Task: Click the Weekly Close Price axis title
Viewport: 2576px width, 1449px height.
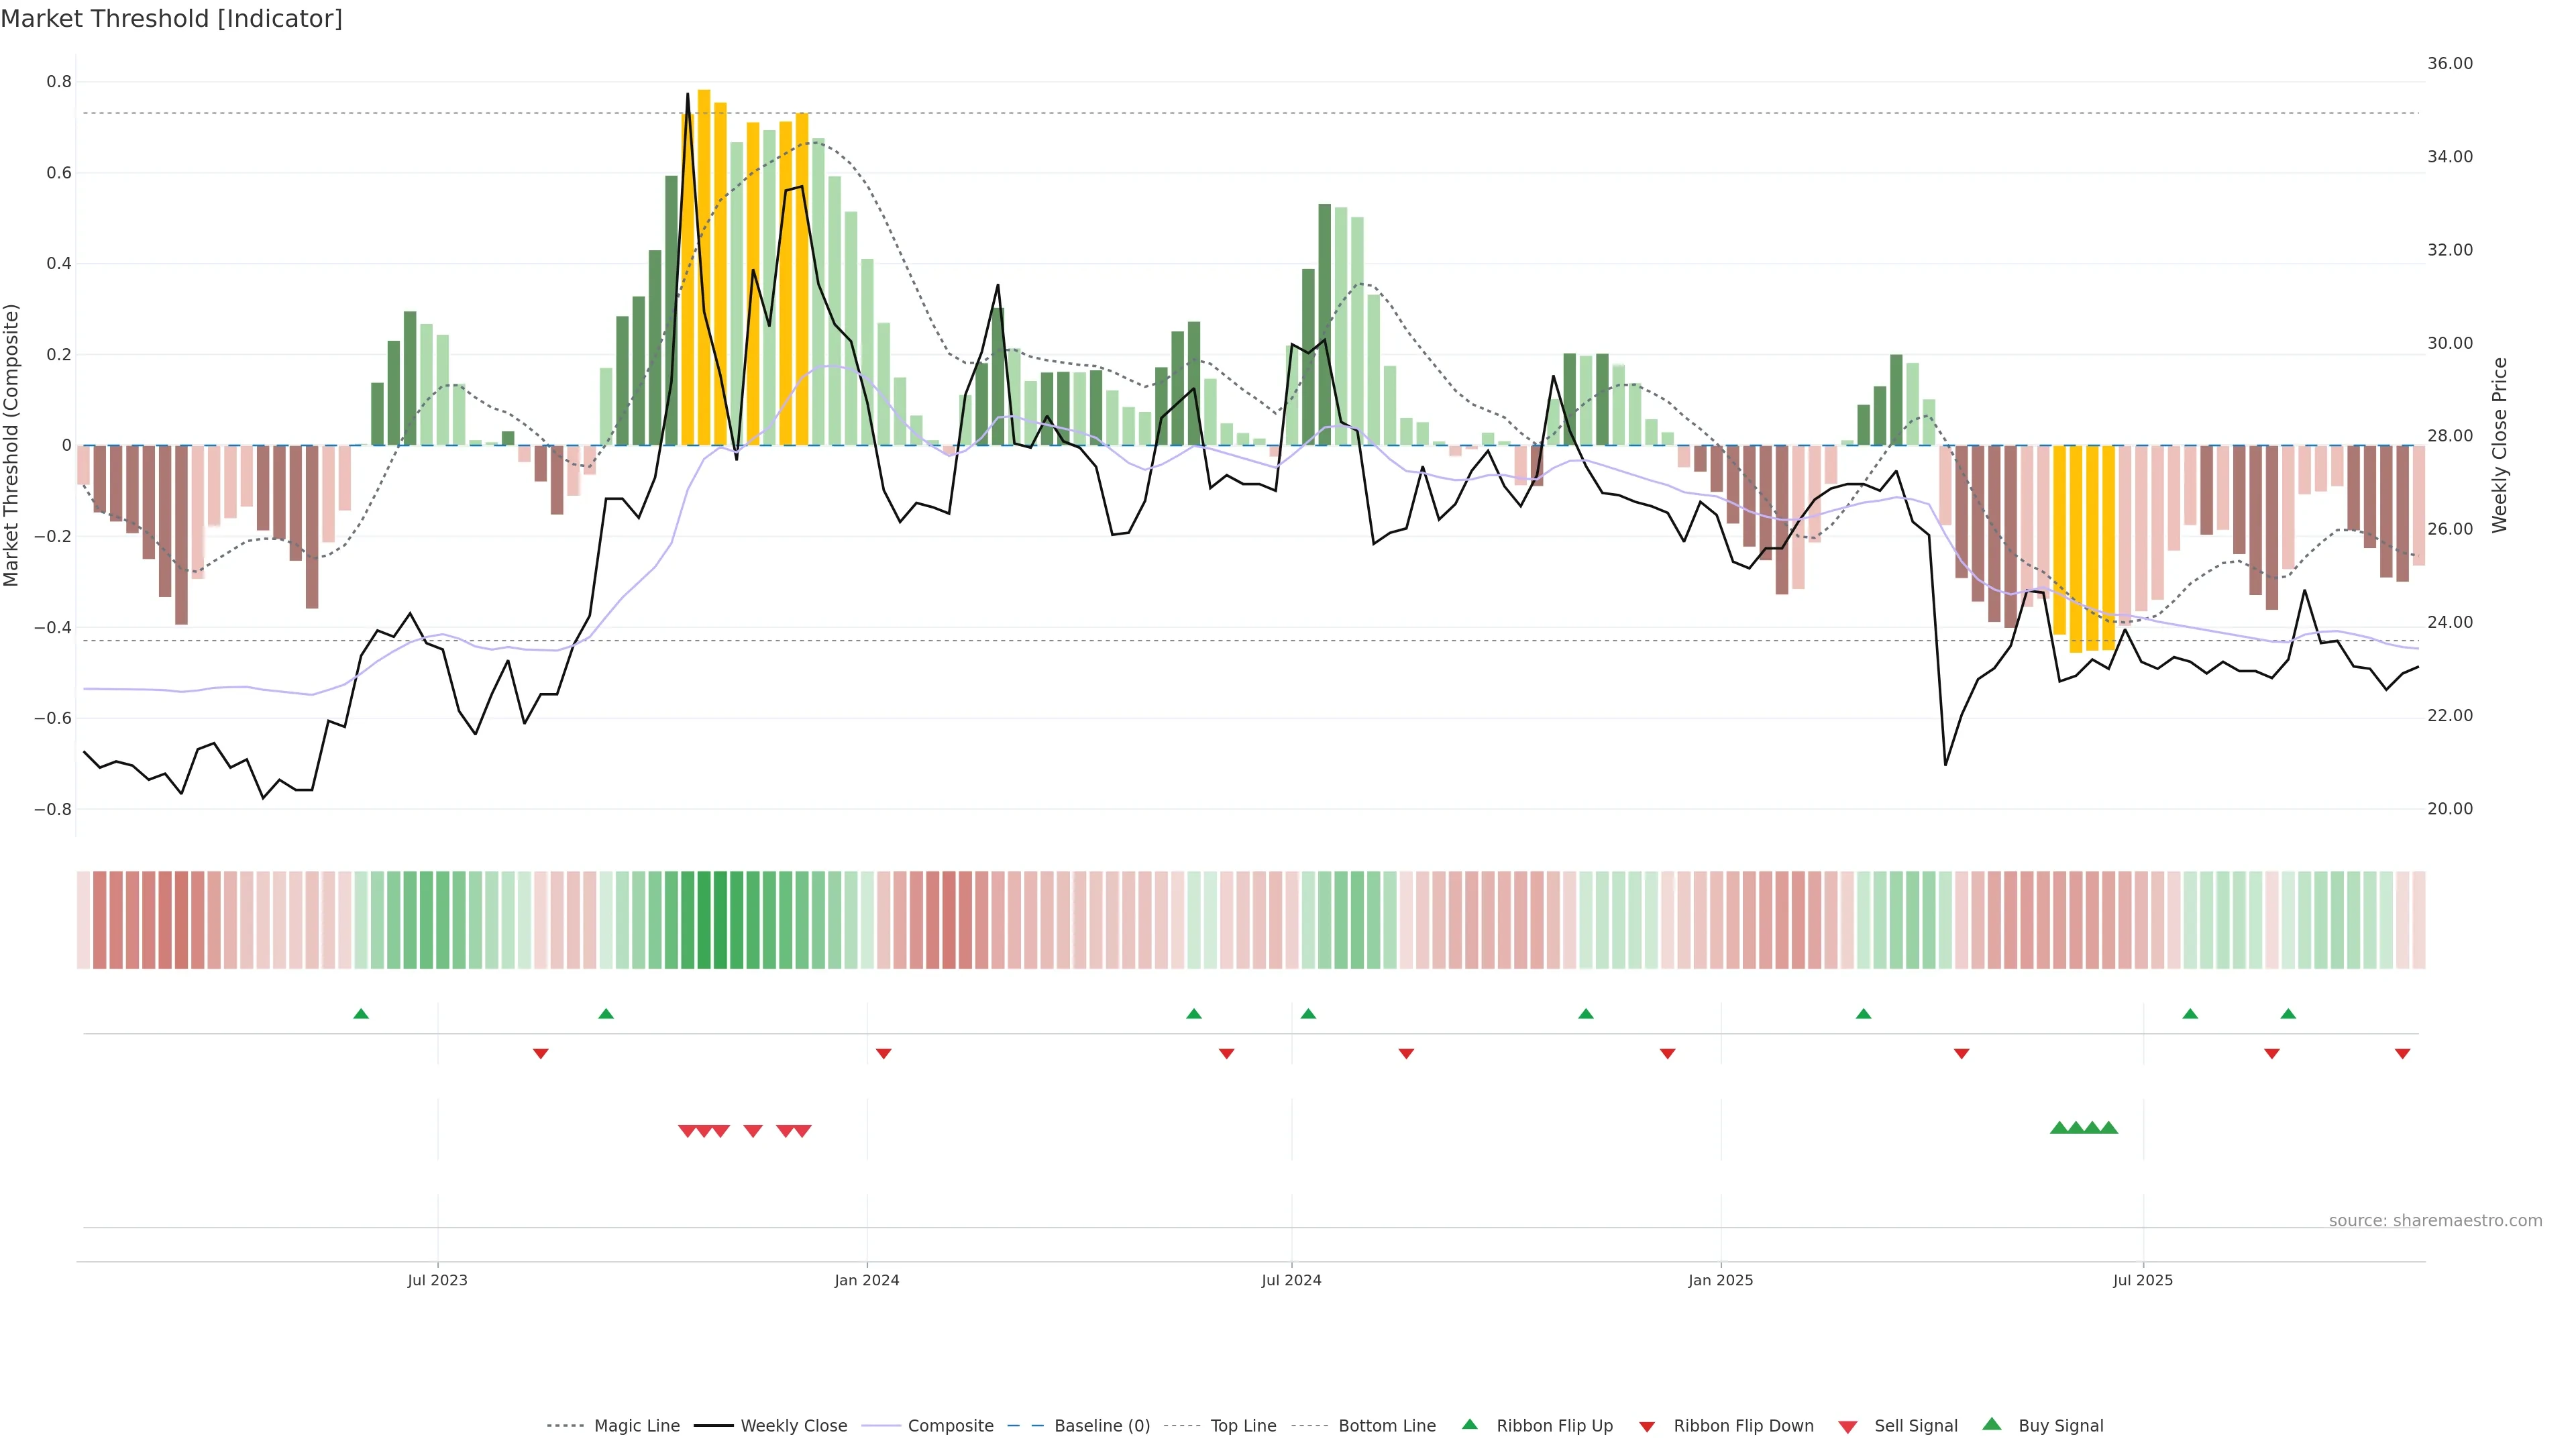Action: point(2500,445)
